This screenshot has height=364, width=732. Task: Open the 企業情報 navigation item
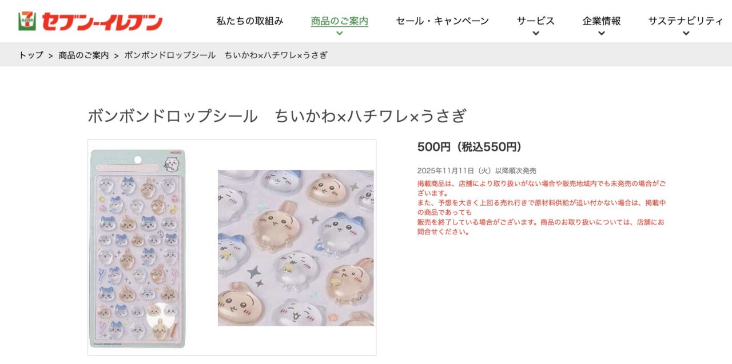(602, 21)
